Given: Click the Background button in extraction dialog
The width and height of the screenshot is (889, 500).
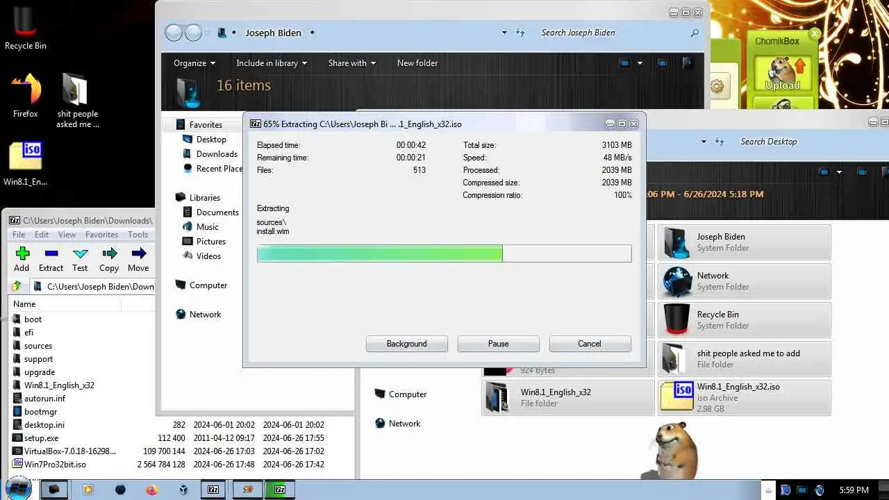Looking at the screenshot, I should pyautogui.click(x=407, y=344).
